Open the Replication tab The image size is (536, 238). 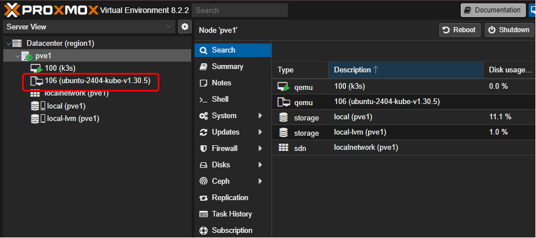pos(233,198)
